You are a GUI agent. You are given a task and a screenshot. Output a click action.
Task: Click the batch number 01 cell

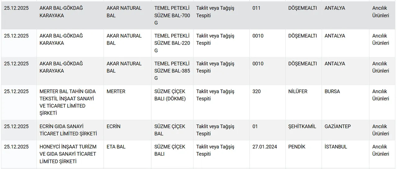[x=255, y=127]
